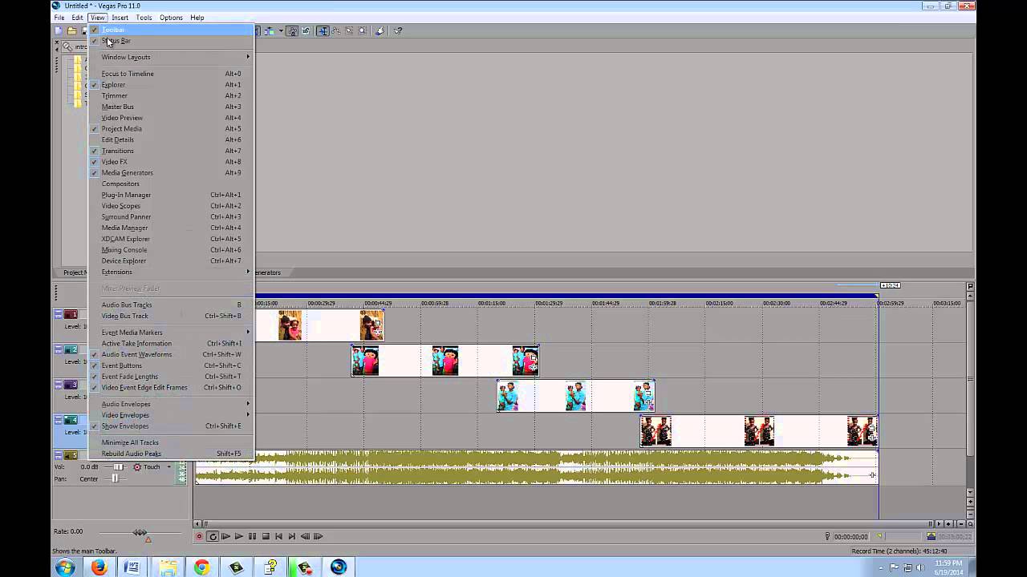Viewport: 1027px width, 577px height.
Task: Expand Extensions submenu
Action: click(x=172, y=272)
